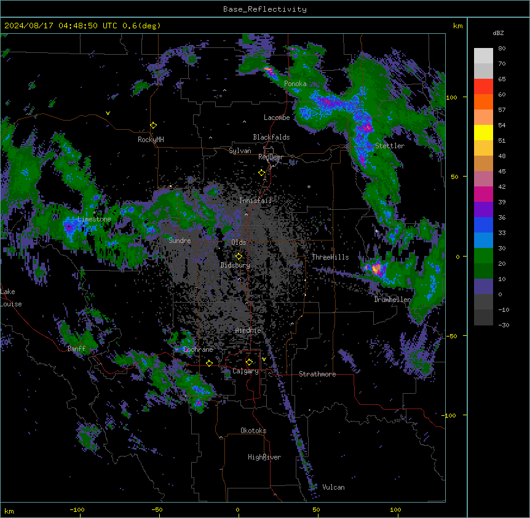The image size is (530, 518).
Task: Click the HighRiver label
Action: click(264, 457)
